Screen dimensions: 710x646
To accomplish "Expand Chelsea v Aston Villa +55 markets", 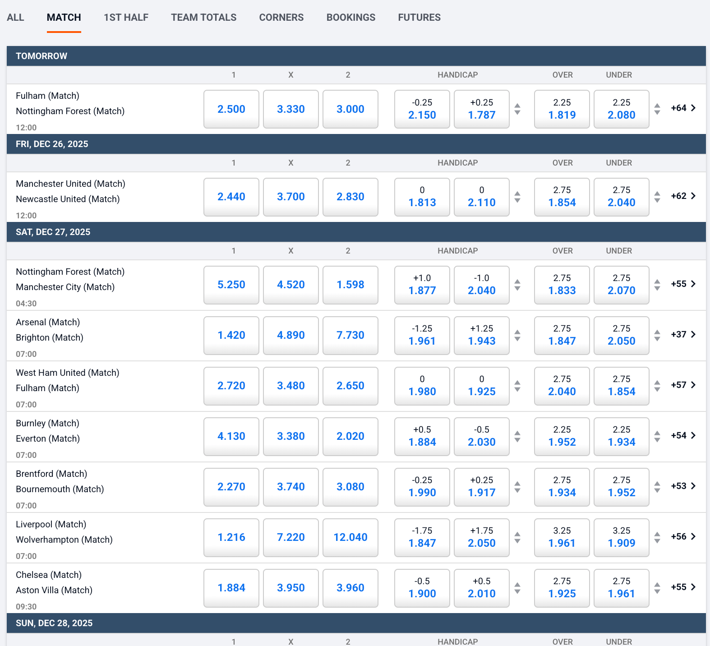I will pos(683,587).
